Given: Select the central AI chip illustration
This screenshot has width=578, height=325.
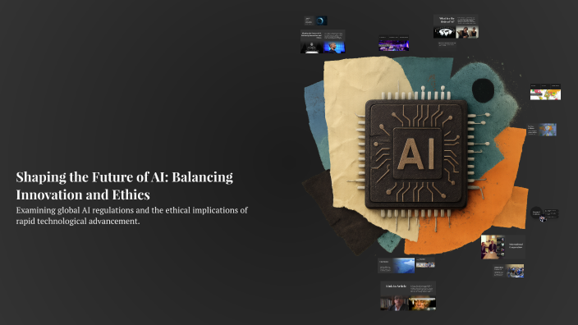Looking at the screenshot, I should pos(415,154).
